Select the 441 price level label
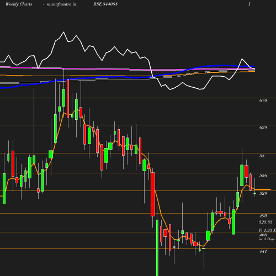The height and width of the screenshot is (276, 276). tap(263, 251)
